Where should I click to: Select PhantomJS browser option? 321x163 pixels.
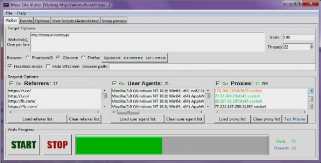27,58
